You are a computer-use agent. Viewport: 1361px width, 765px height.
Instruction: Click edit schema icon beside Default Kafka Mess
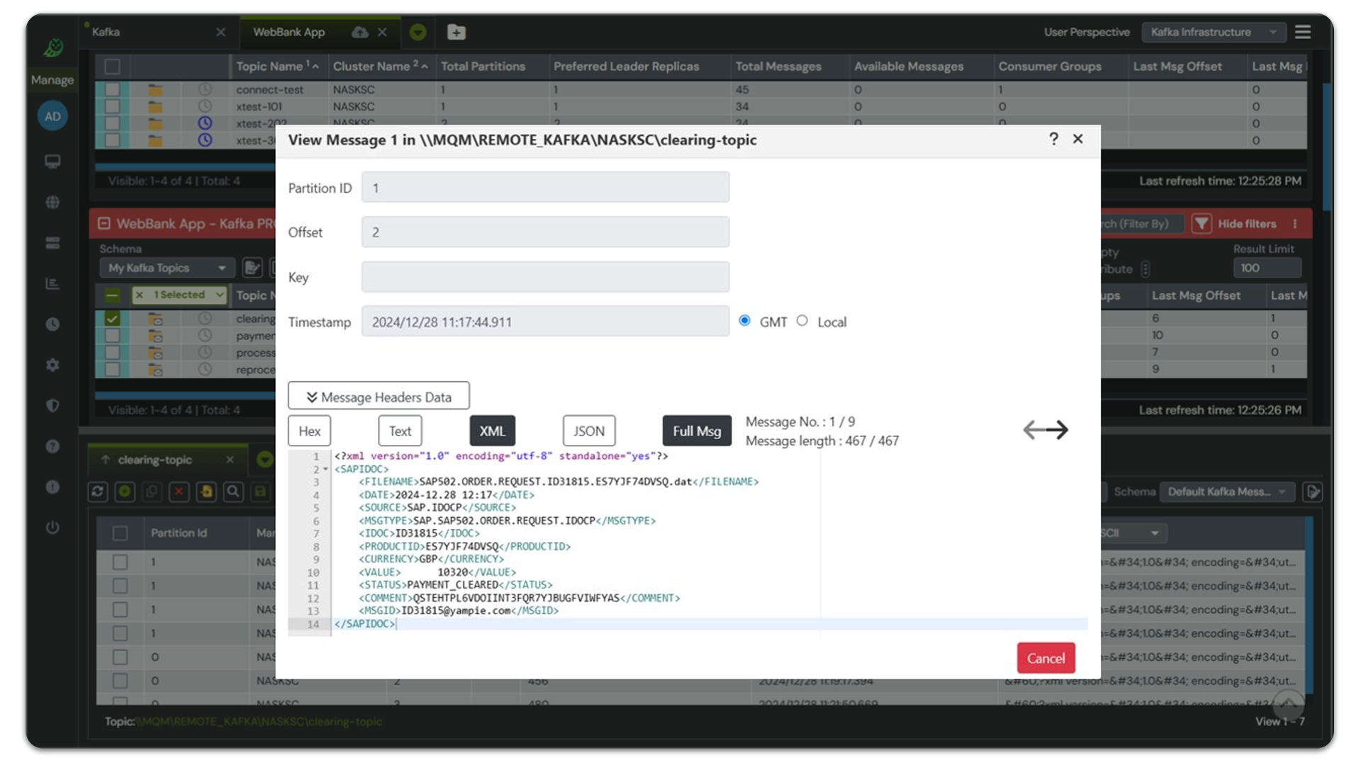(1313, 492)
